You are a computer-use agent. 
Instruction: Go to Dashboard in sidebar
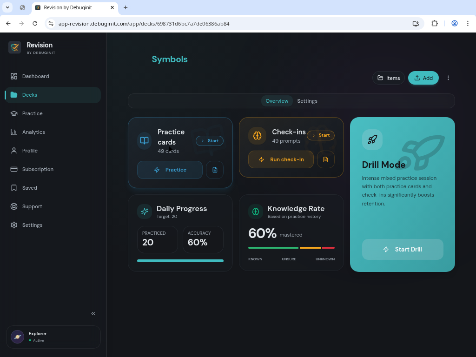pyautogui.click(x=35, y=76)
